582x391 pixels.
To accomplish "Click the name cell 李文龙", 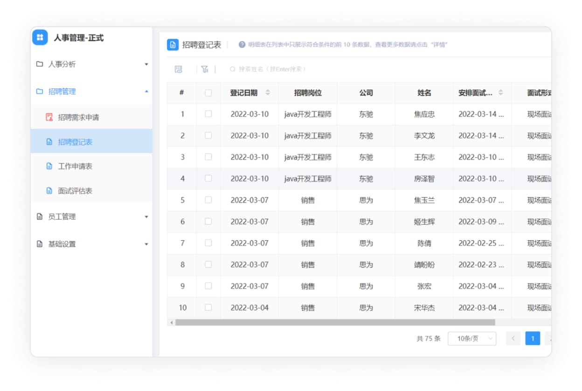I will [x=424, y=135].
